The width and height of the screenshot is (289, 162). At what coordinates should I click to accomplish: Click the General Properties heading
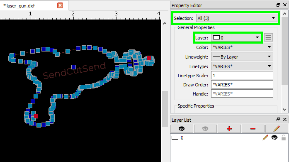point(196,27)
